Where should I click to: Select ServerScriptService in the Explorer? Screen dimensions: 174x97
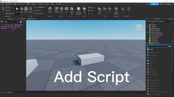point(157,35)
